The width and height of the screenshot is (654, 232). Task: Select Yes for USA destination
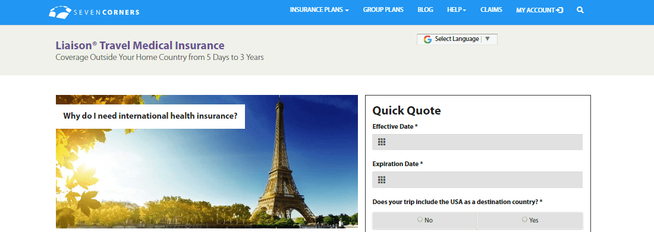click(x=524, y=220)
